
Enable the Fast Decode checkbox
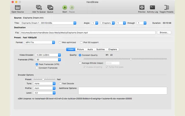tap(60, 84)
